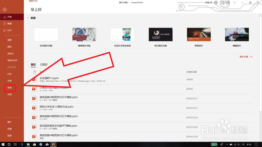The image size is (262, 147).
Task: Switch to the 已固定 tab
Action: 44,64
